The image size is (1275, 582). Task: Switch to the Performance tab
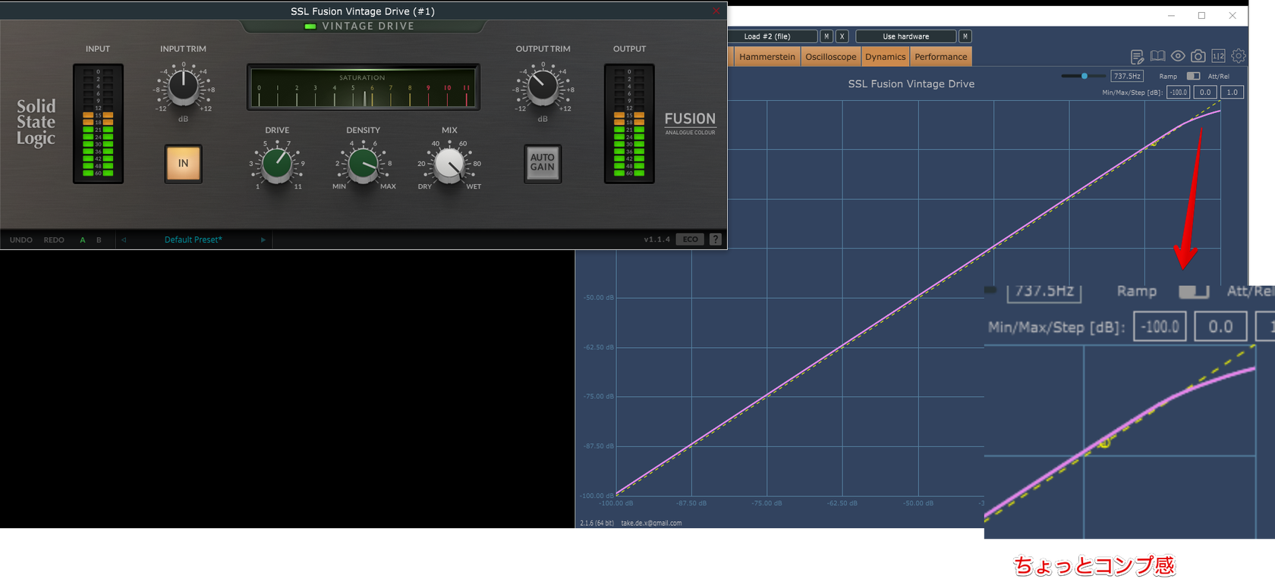(941, 57)
